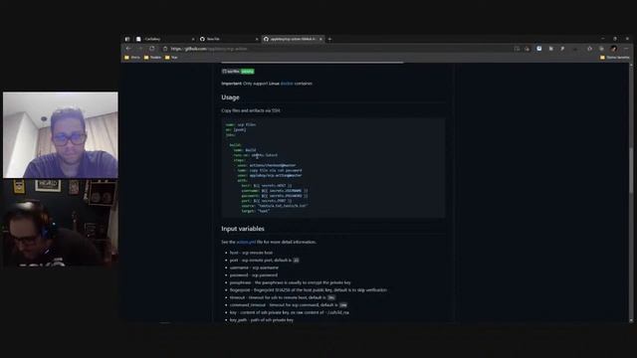Click the command_timeout list item

pyautogui.click(x=289, y=305)
